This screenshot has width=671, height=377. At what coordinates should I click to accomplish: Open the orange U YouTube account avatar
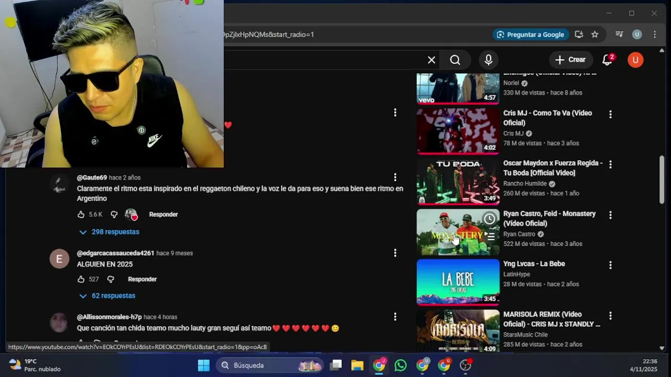(635, 60)
